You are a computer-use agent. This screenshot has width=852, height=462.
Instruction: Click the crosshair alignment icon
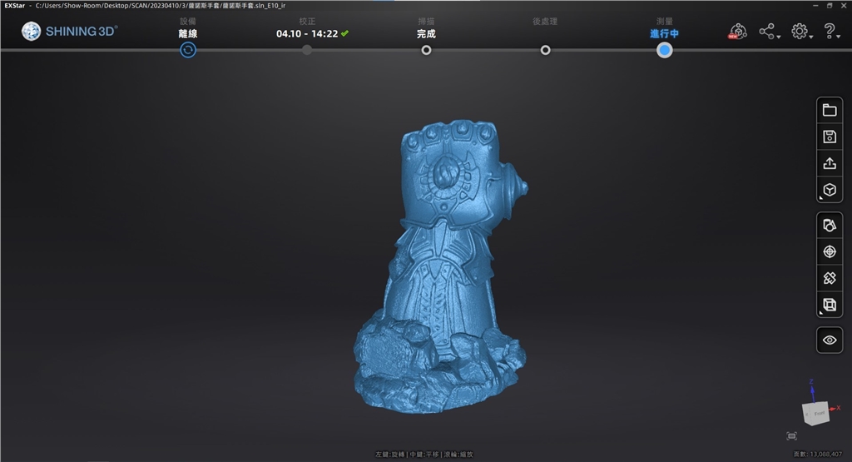pos(829,252)
